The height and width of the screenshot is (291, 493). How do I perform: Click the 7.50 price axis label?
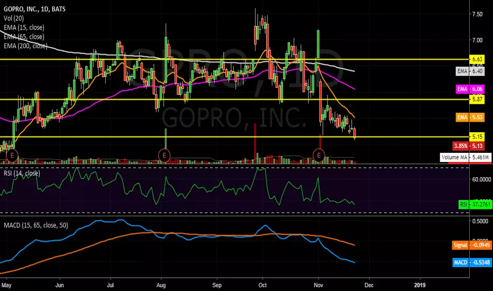click(477, 14)
